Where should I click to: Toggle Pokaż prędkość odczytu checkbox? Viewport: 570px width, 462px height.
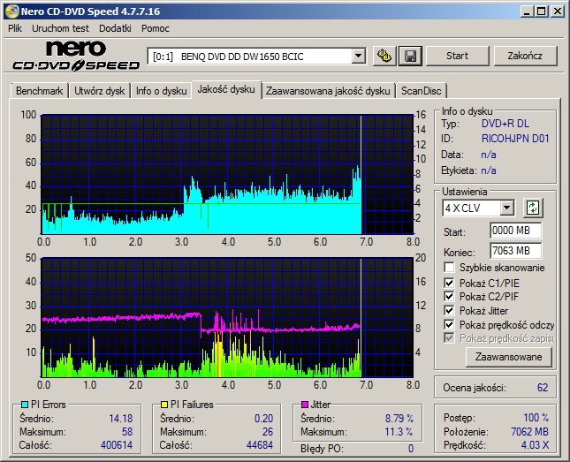point(449,324)
